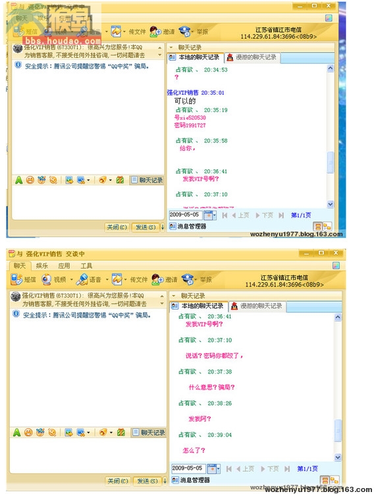Image resolution: width=376 pixels, height=494 pixels.
Task: Toggle the 聊天记录 panel button in lower window
Action: (148, 433)
